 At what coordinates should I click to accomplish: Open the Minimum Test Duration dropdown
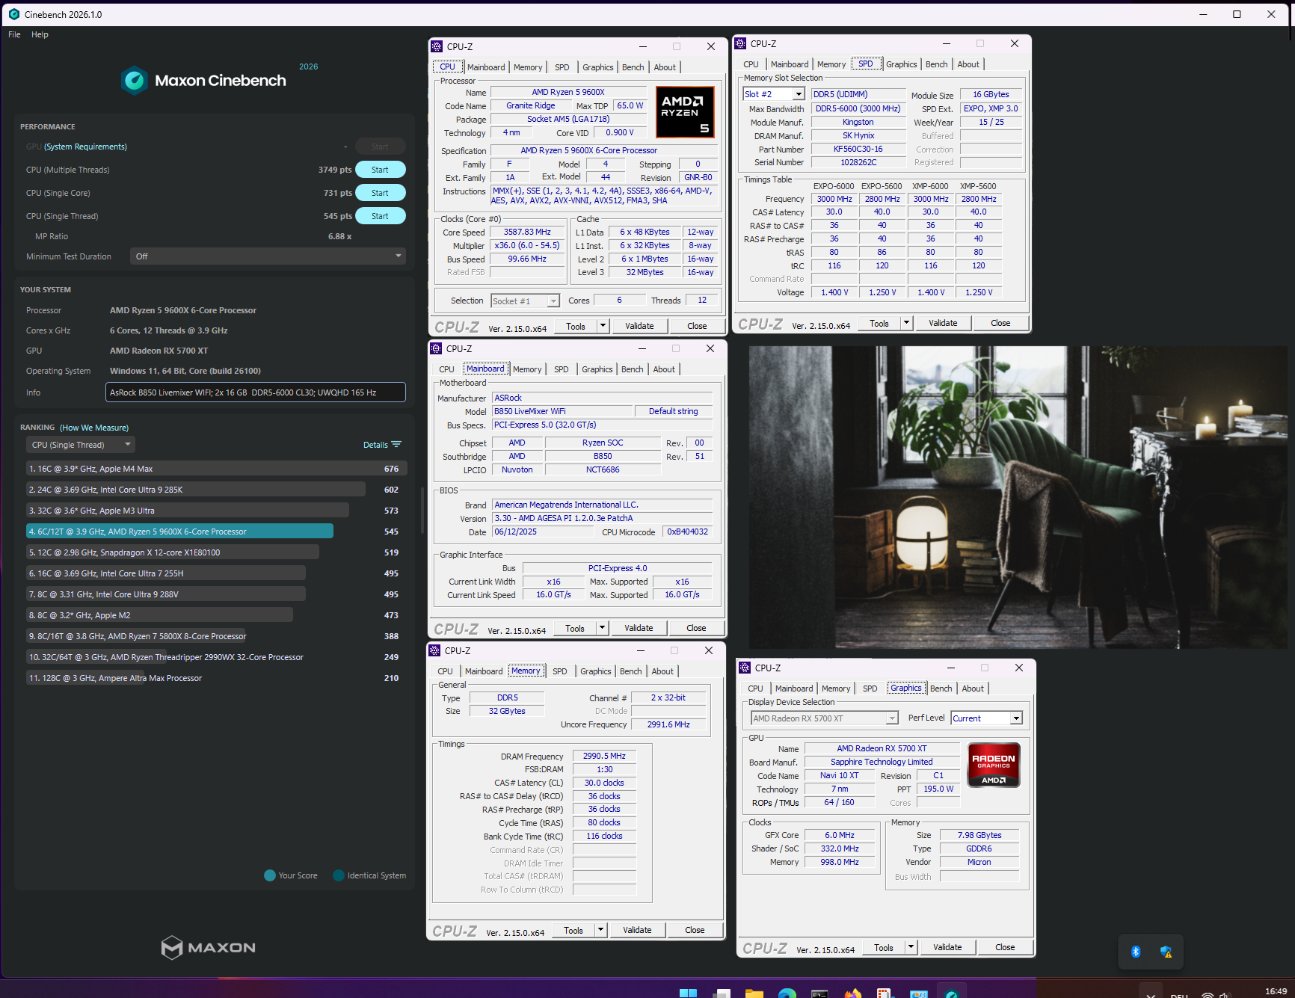[268, 256]
